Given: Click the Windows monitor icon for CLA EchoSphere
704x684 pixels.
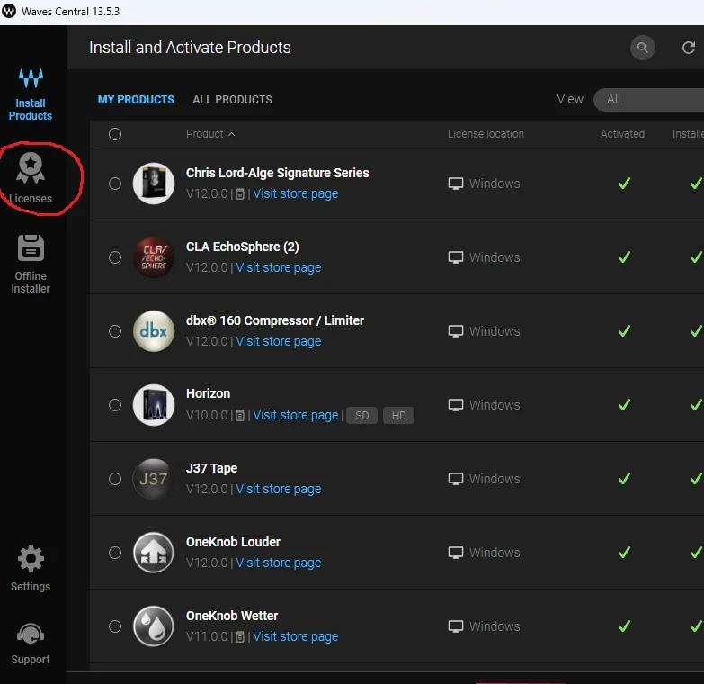Looking at the screenshot, I should tap(456, 257).
